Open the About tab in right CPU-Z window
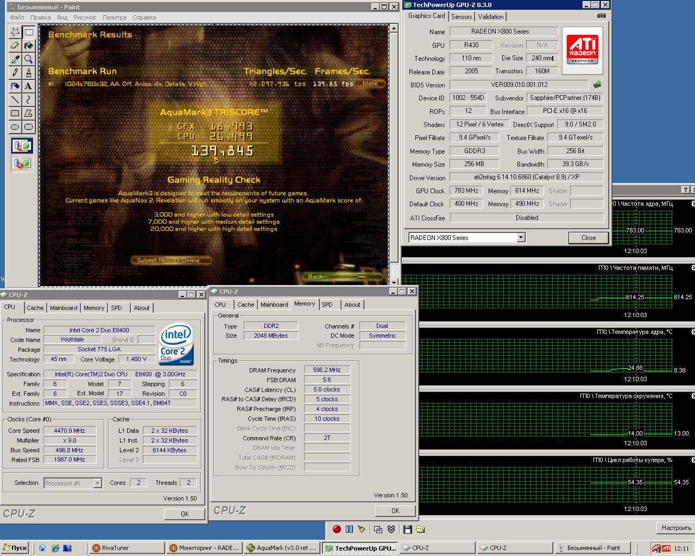 pyautogui.click(x=352, y=305)
